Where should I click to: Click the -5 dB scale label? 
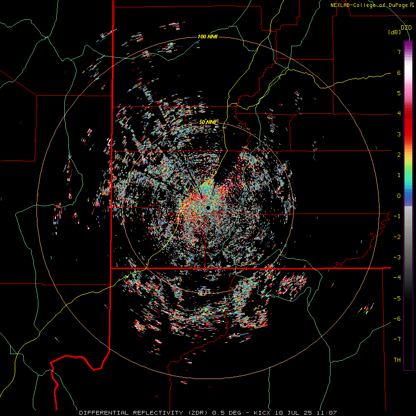397,299
